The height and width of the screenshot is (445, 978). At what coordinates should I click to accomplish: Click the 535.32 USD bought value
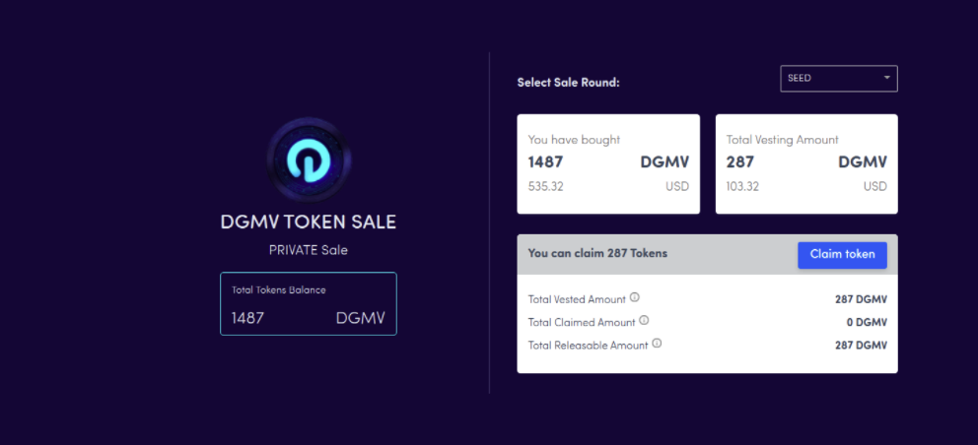[546, 186]
